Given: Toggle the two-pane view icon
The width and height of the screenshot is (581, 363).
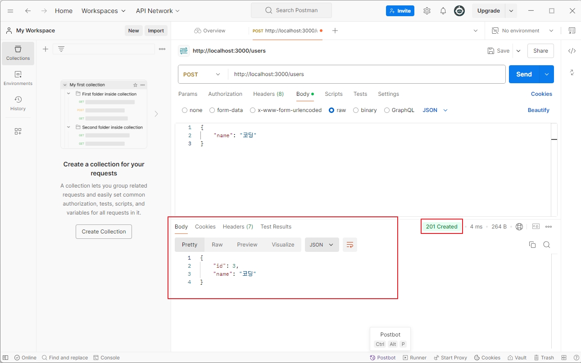Looking at the screenshot, I should point(565,358).
